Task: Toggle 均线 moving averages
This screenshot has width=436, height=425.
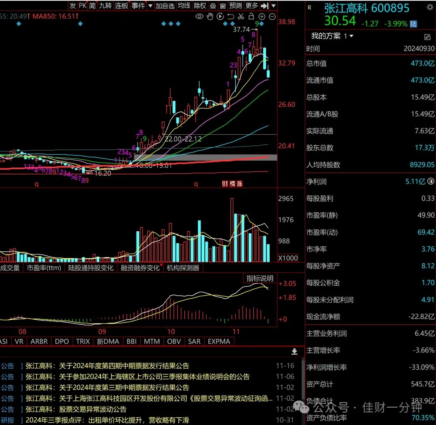Action: pos(184,6)
